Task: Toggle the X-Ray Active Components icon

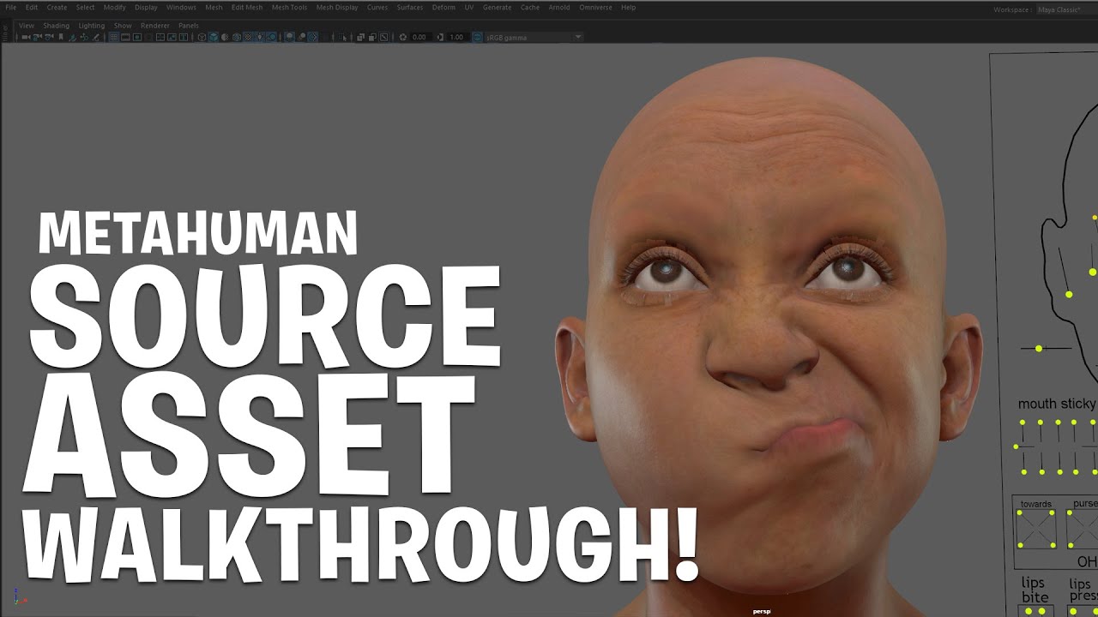Action: point(372,37)
